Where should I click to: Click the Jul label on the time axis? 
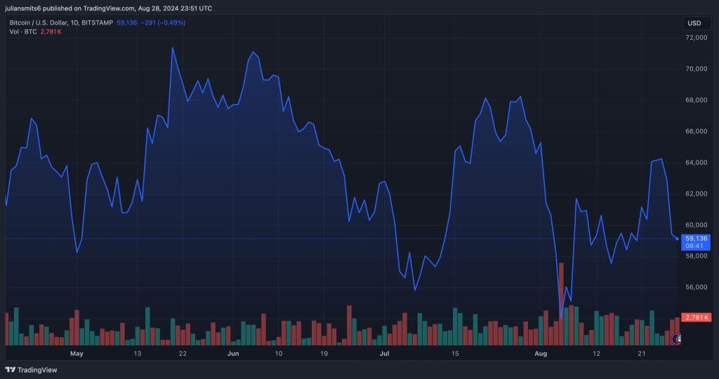pyautogui.click(x=384, y=354)
